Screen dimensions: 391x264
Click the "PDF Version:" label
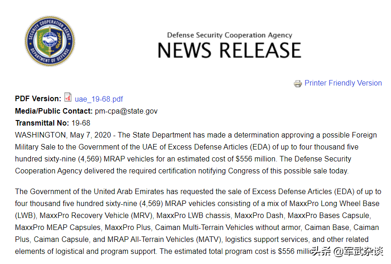38,99
